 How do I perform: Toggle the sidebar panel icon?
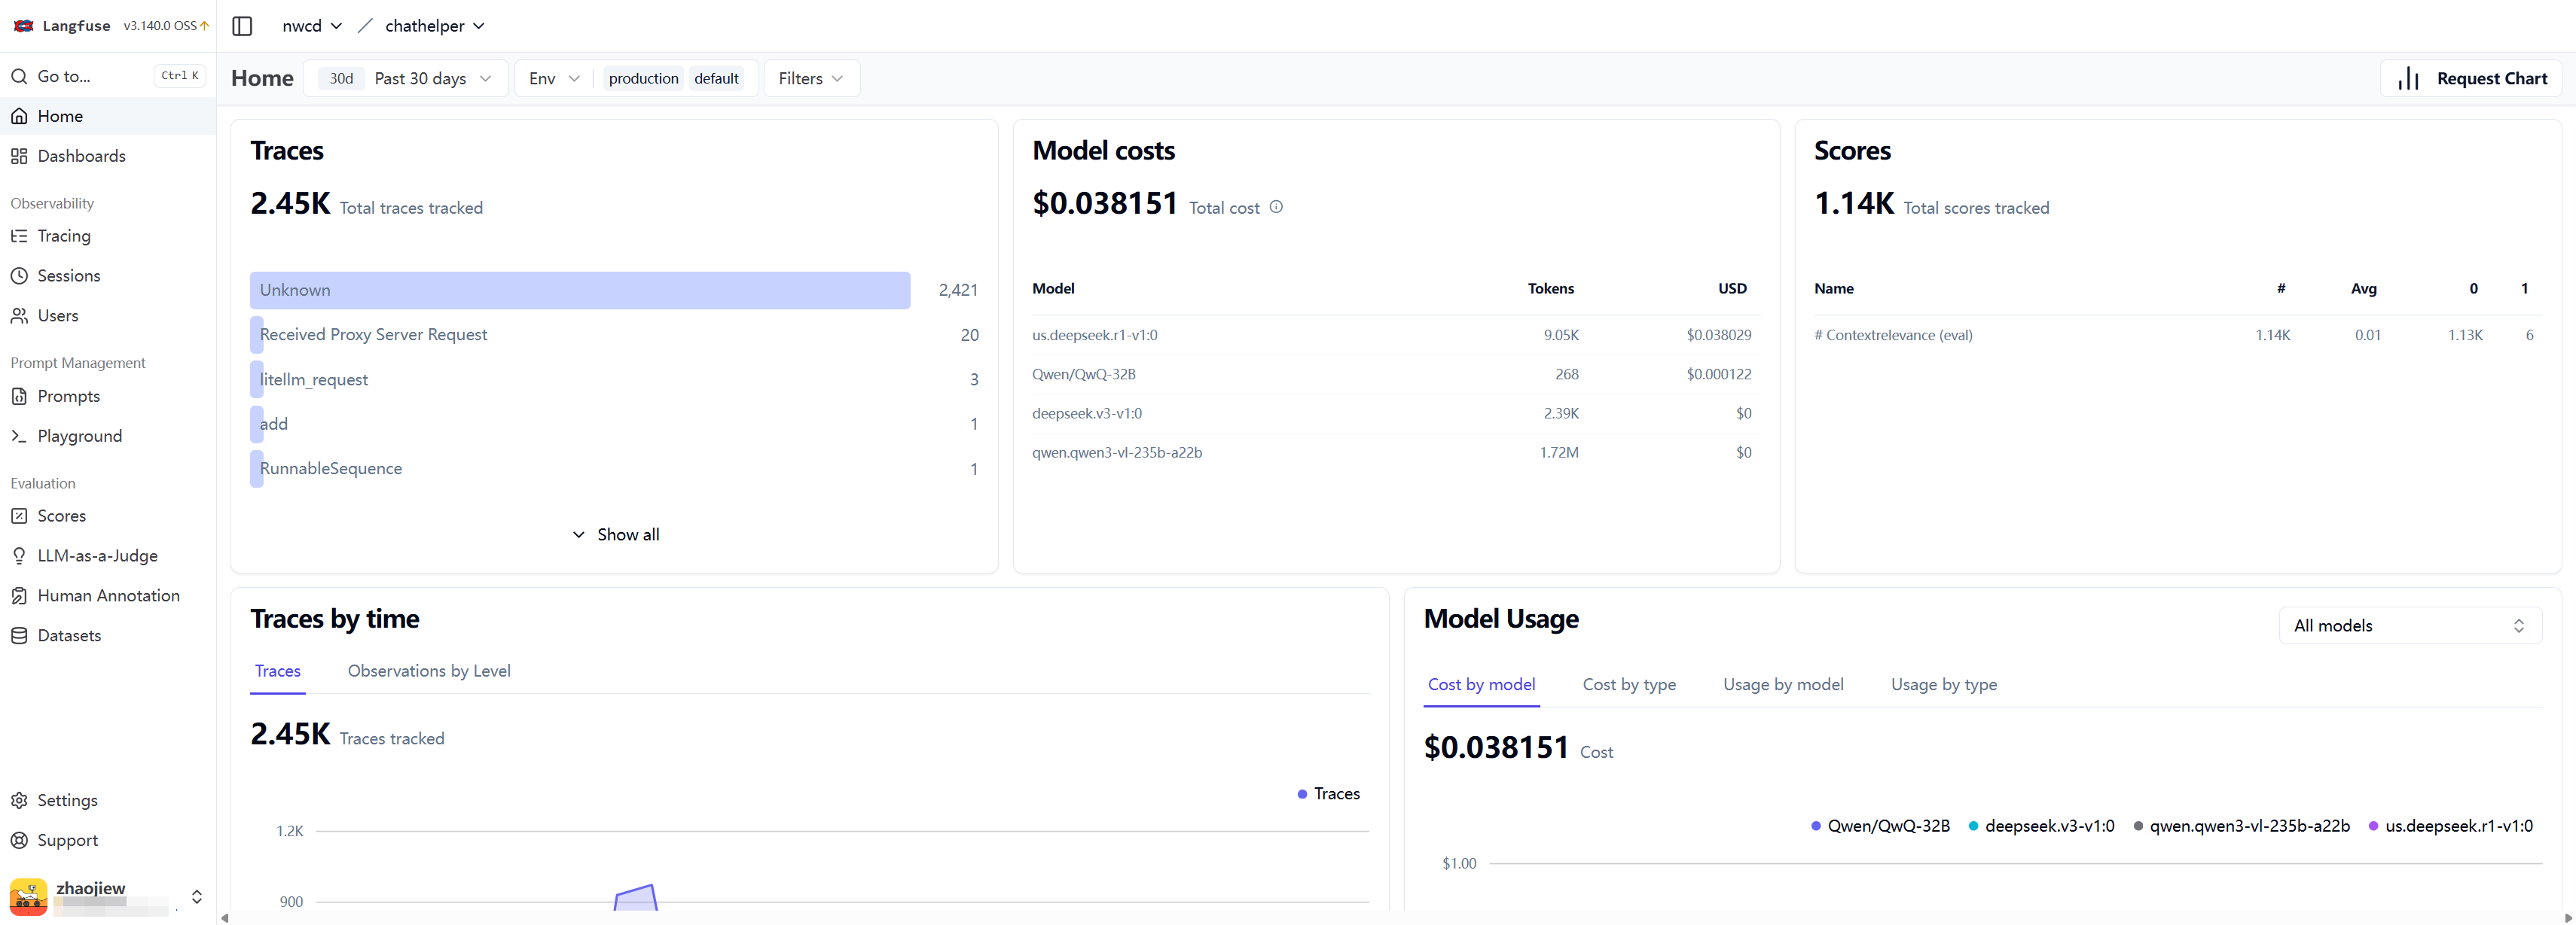242,26
